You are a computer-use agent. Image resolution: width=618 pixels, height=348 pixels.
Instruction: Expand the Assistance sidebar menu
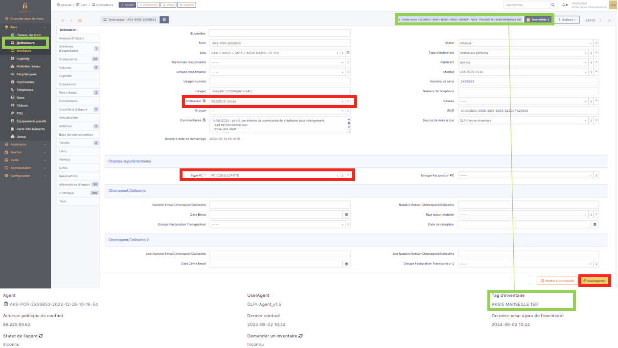click(x=25, y=144)
